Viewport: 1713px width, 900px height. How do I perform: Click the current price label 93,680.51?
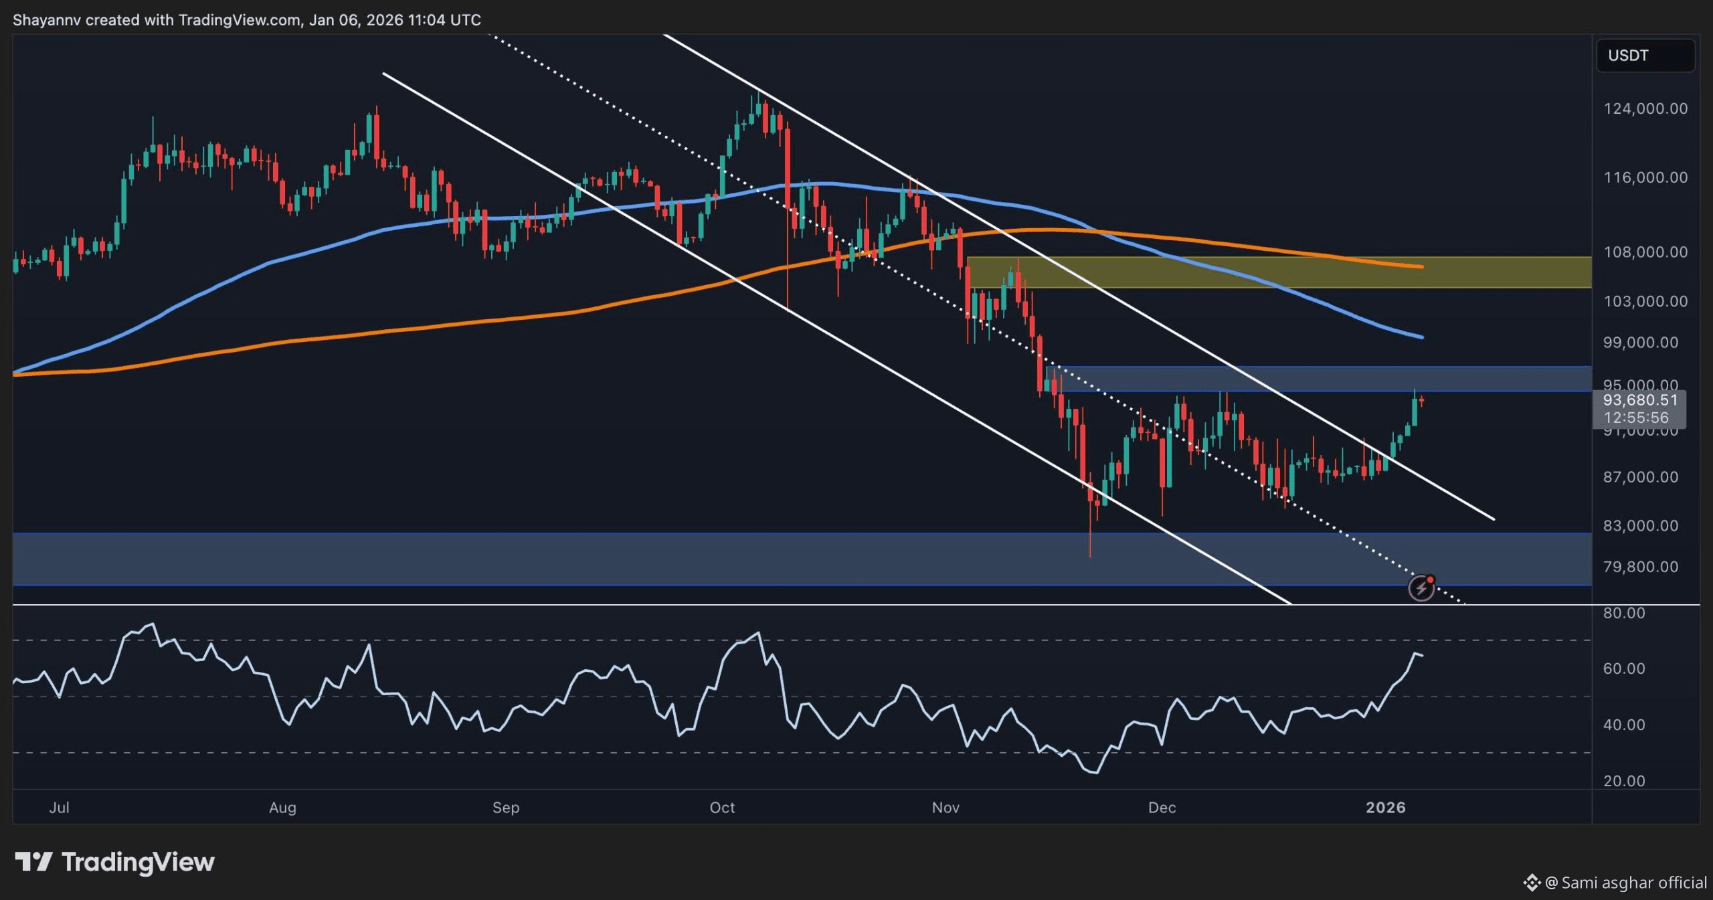coord(1640,400)
